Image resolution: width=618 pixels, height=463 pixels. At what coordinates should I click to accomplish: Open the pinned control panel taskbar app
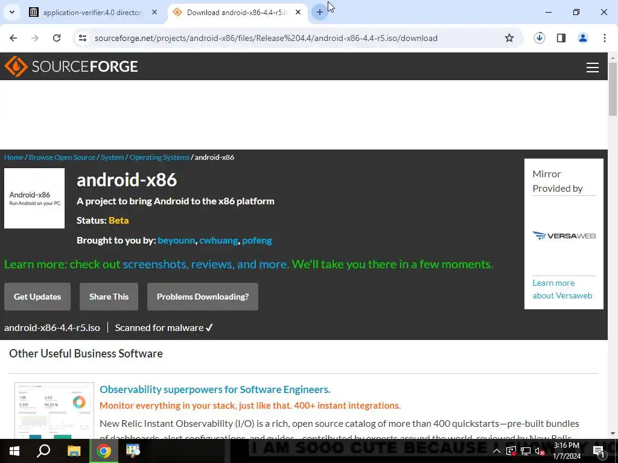point(133,451)
